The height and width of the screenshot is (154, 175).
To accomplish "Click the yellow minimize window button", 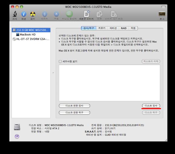I will 17,7.
